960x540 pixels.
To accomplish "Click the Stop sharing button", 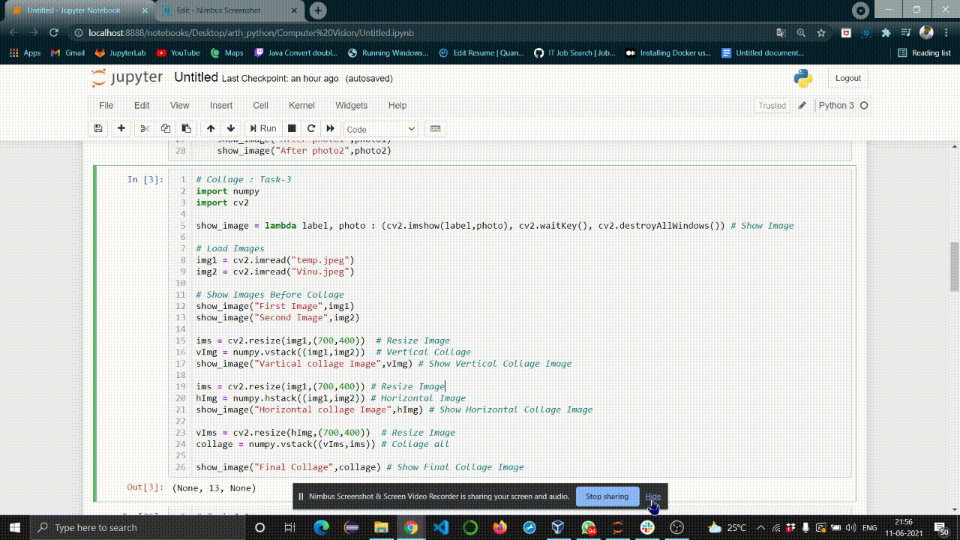I will coord(607,496).
